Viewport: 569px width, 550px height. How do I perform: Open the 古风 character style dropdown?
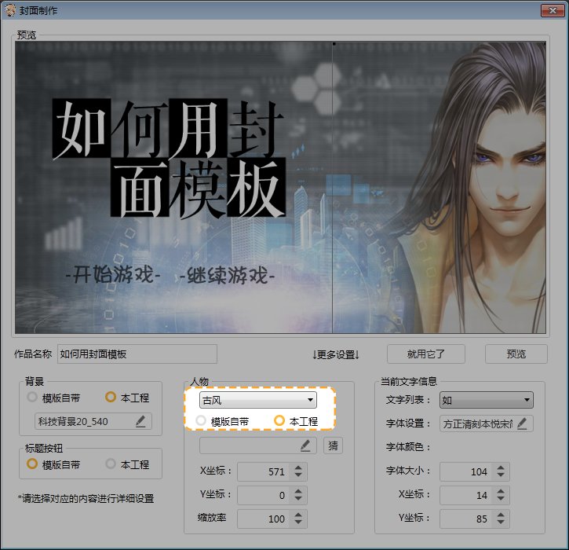click(257, 400)
